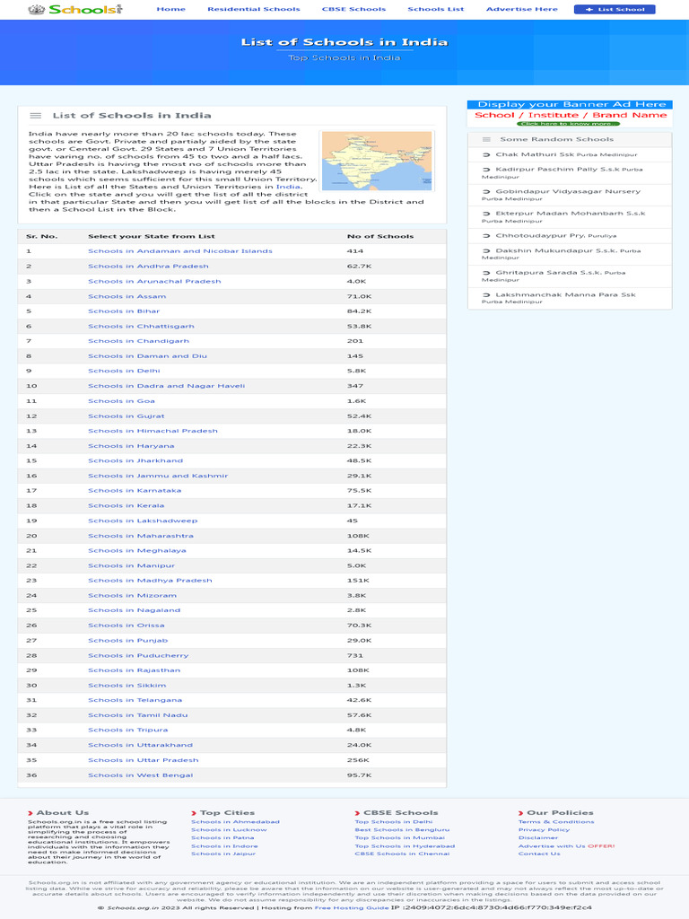Click arrow icon beside Chak Mathuri Ssk
Screen dimensions: 689x919
point(486,155)
